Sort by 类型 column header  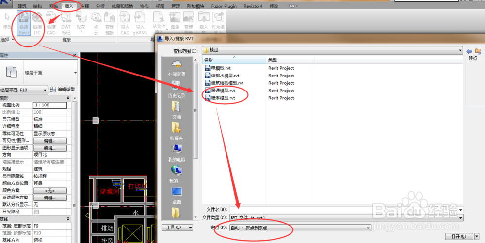tap(290, 60)
